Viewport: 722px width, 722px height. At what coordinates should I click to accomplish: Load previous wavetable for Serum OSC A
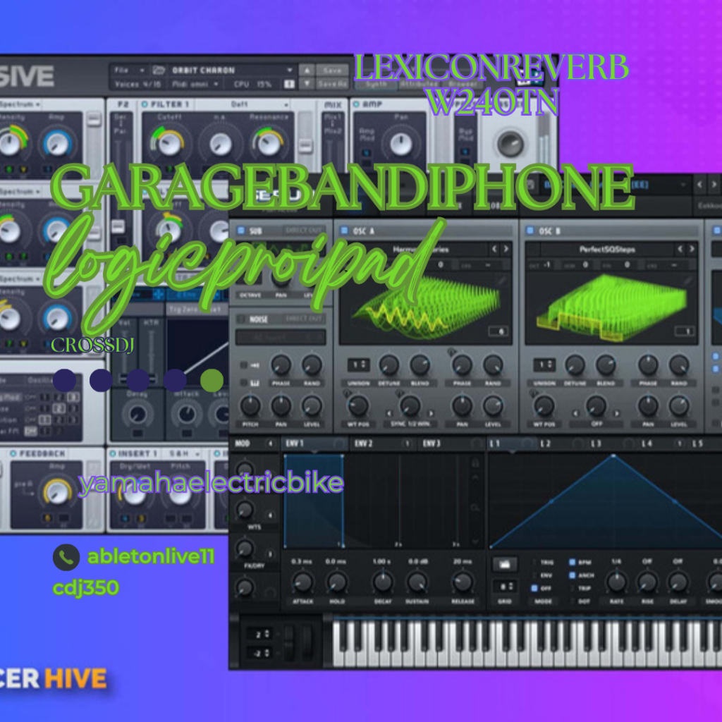(x=494, y=249)
